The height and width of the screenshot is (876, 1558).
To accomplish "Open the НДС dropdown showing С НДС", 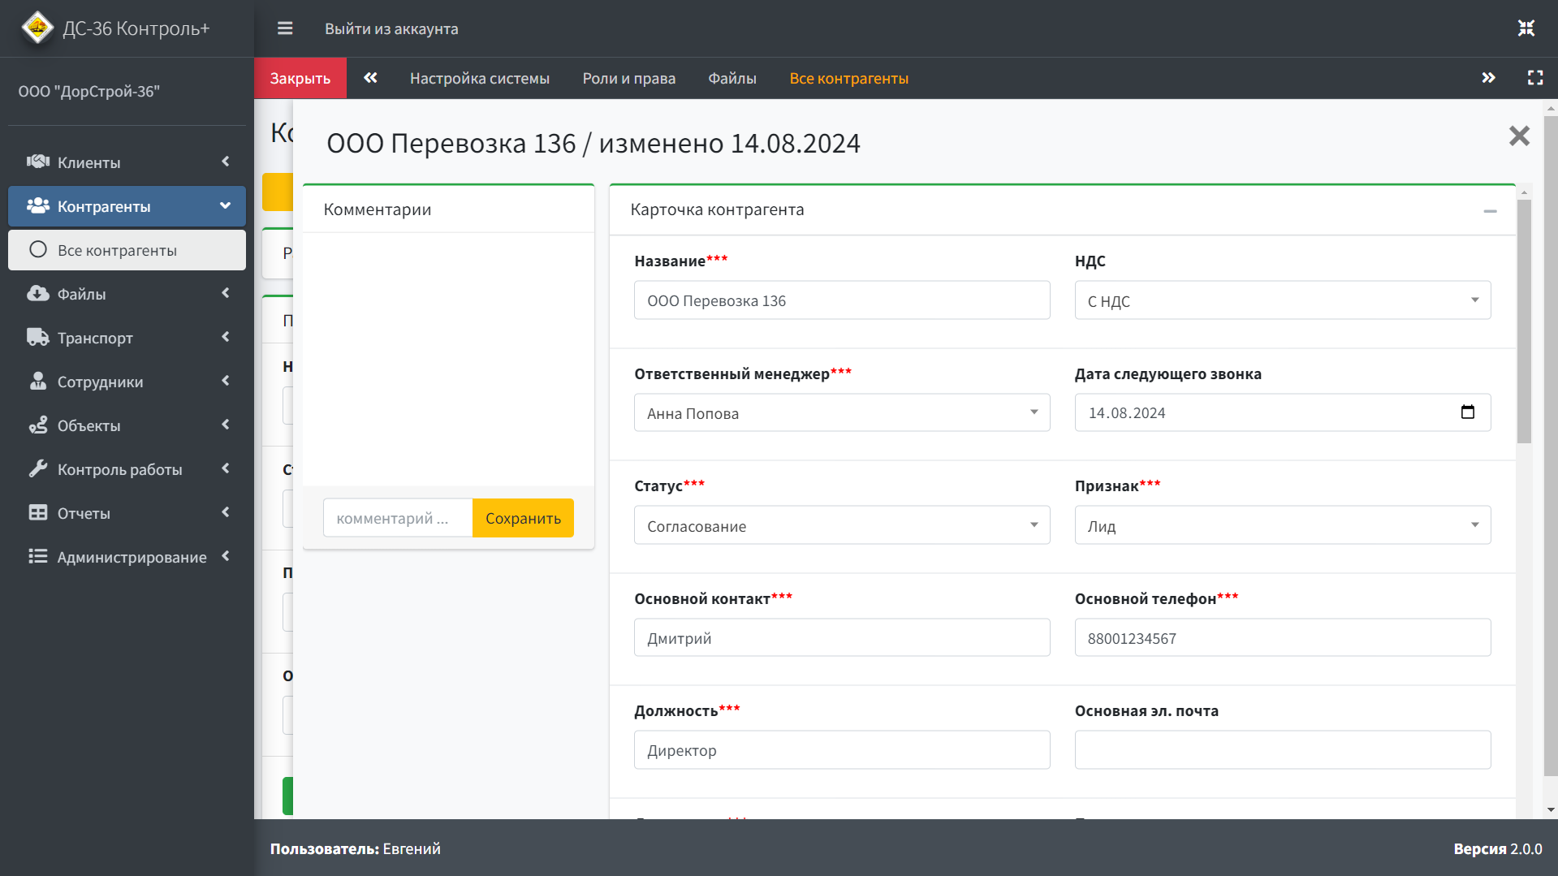I will pos(1283,300).
